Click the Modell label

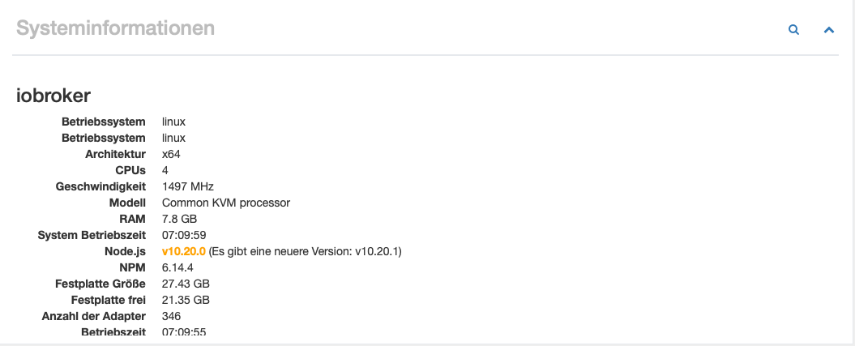pyautogui.click(x=127, y=203)
